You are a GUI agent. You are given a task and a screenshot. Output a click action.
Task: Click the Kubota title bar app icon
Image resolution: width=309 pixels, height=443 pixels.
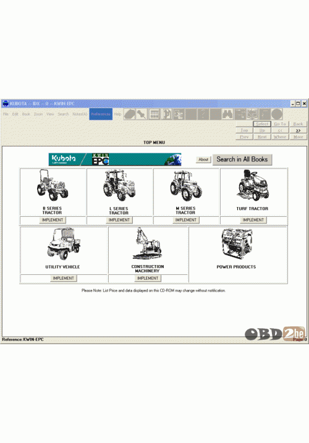(6, 104)
